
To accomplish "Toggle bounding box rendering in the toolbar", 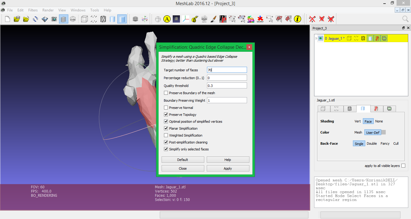I will tap(85, 19).
